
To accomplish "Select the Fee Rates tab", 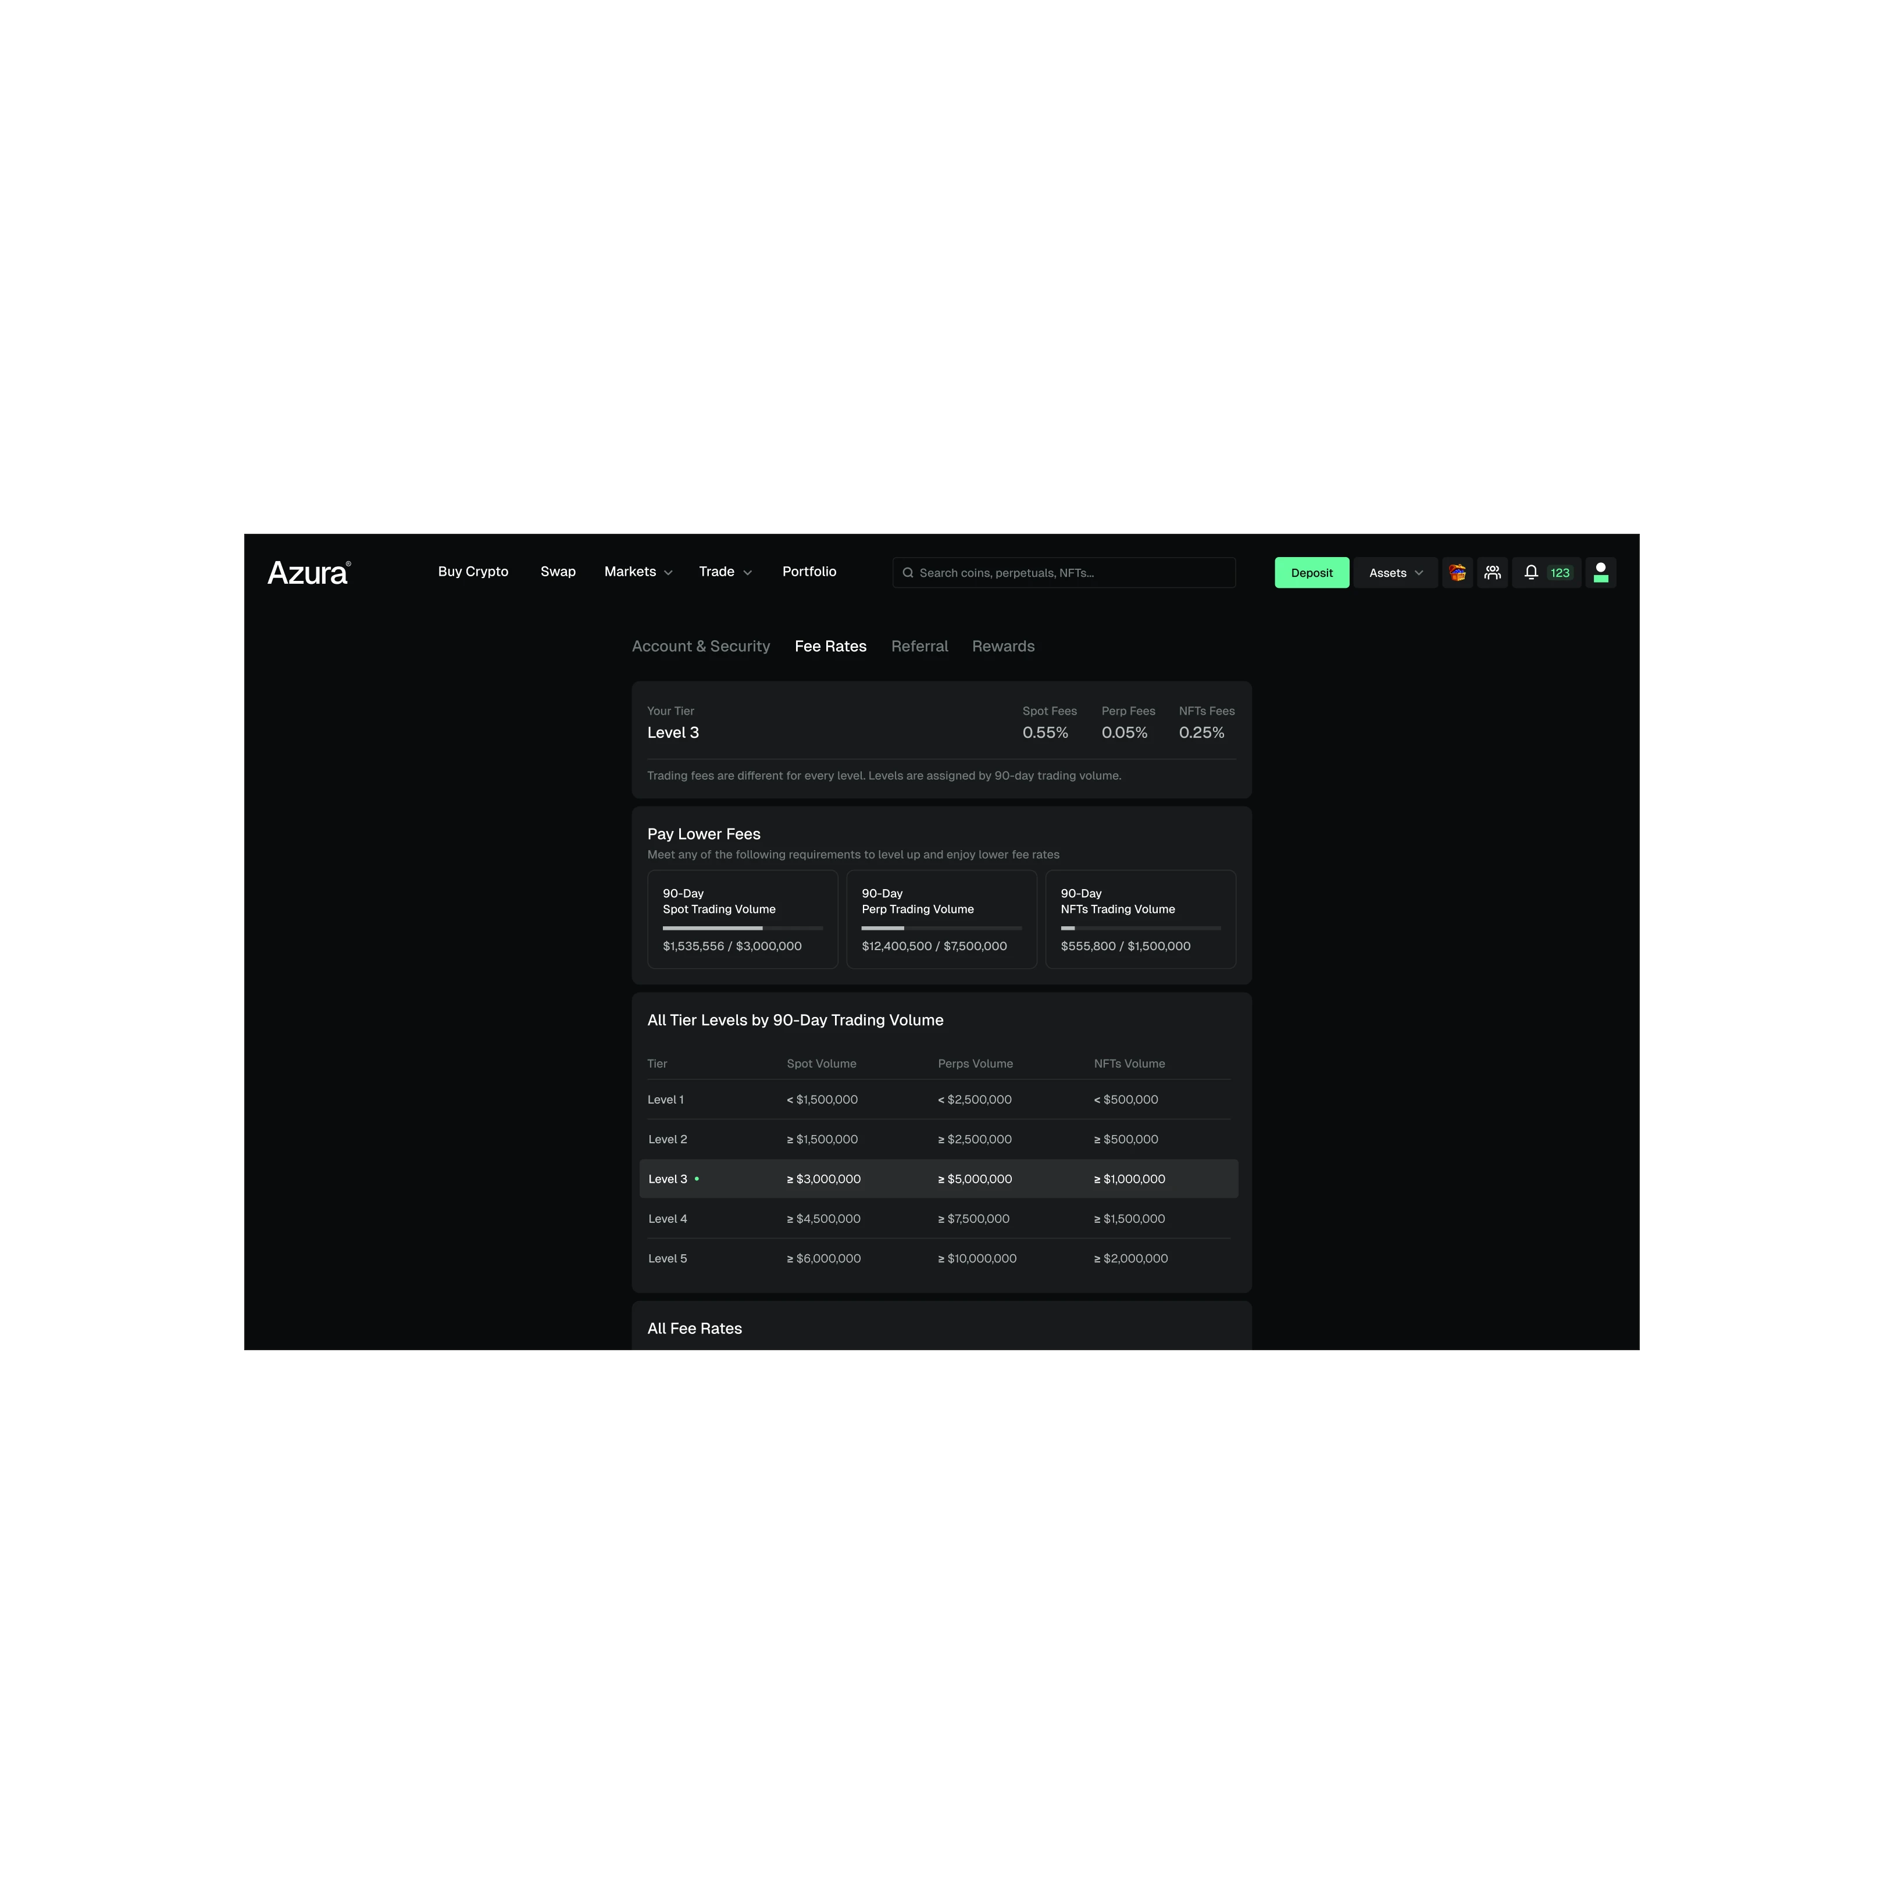I will coord(830,647).
